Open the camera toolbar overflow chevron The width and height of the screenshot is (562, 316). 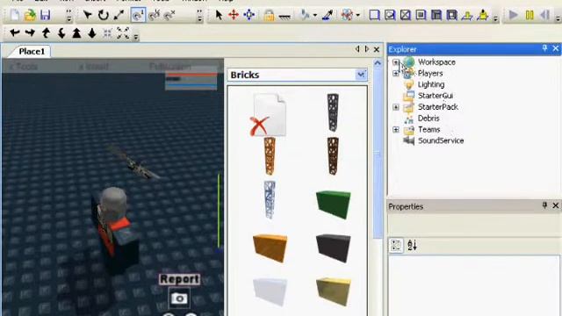pos(136,36)
